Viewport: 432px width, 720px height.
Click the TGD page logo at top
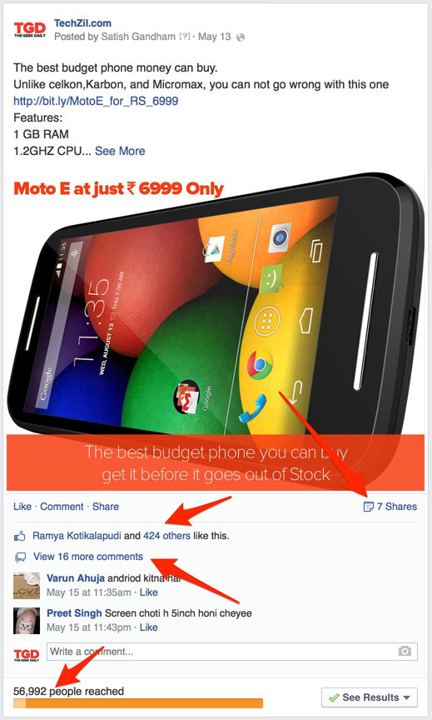tap(30, 30)
